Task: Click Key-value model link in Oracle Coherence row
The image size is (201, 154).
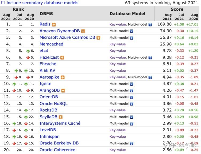Action: point(118,150)
